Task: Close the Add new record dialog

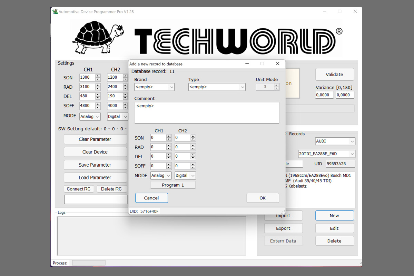Action: 278,64
